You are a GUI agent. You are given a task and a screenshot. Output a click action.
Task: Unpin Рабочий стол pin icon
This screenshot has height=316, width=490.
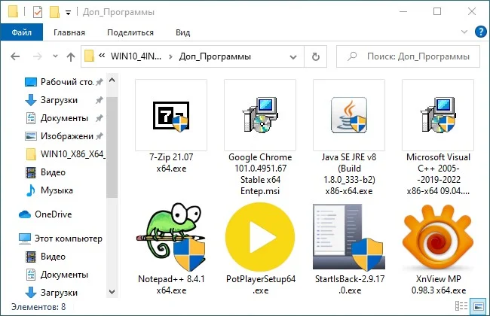(x=99, y=82)
